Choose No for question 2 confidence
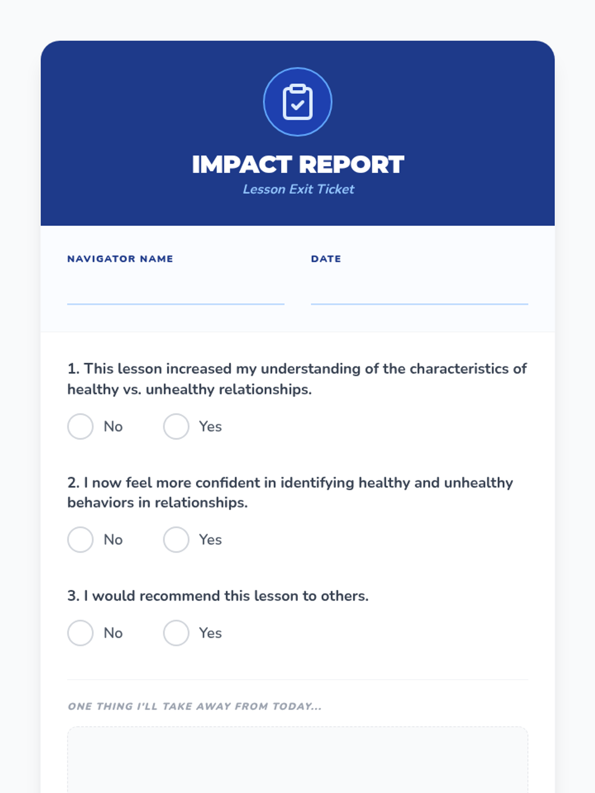This screenshot has height=793, width=595. point(80,539)
